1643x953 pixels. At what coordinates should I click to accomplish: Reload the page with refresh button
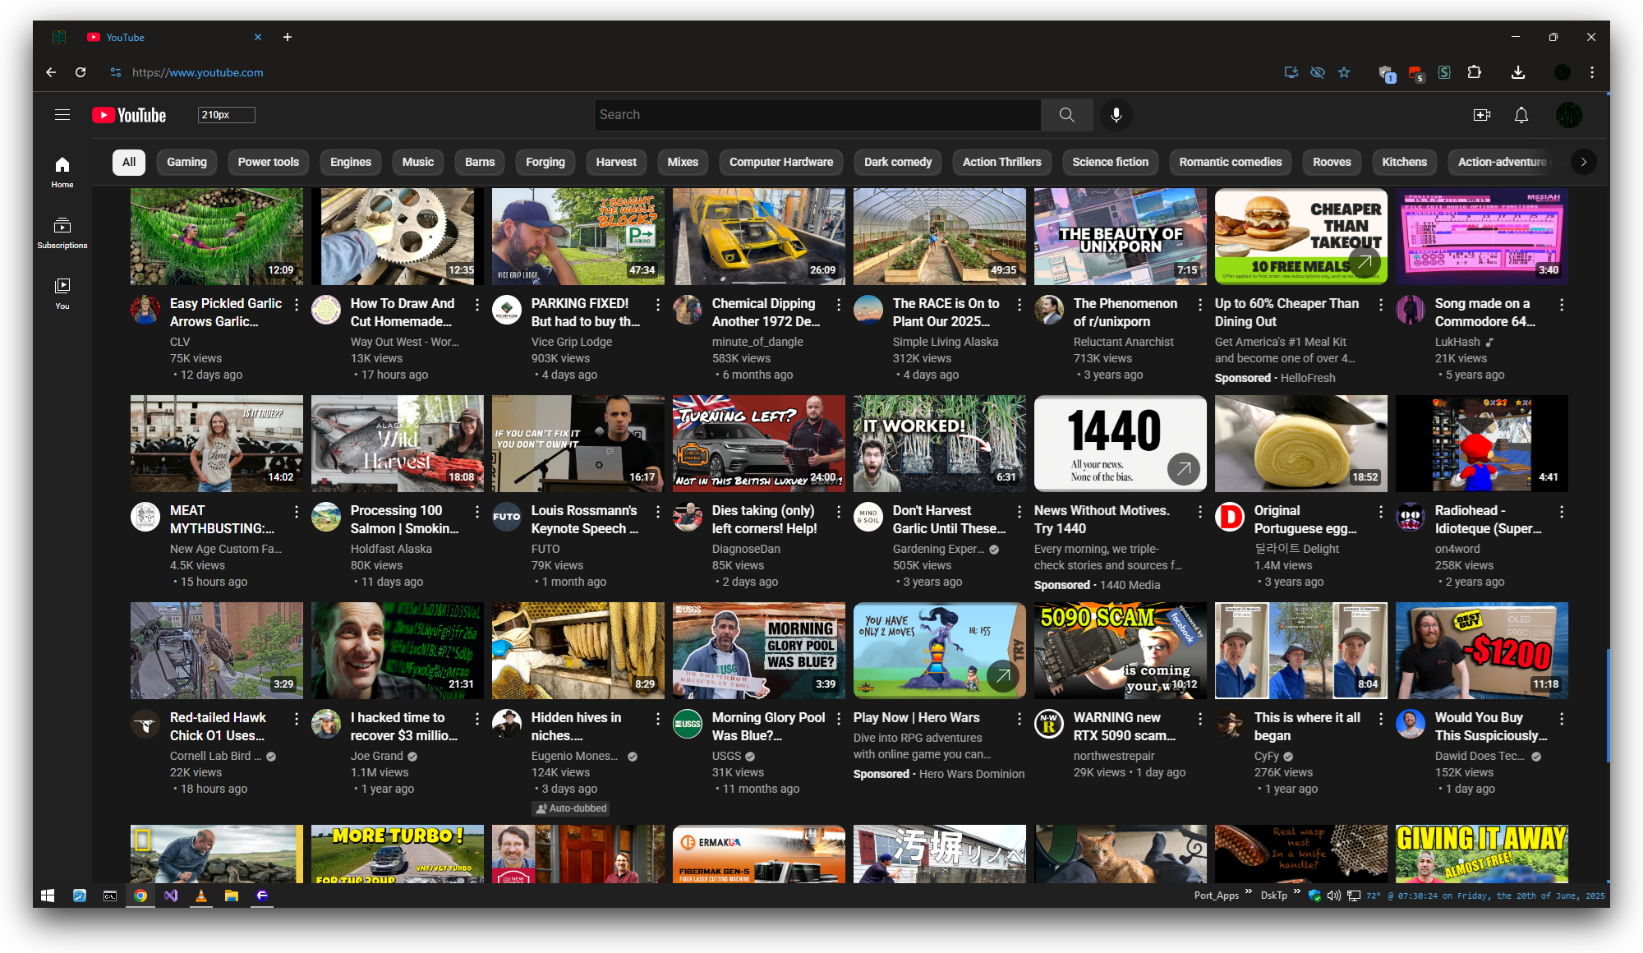click(81, 72)
